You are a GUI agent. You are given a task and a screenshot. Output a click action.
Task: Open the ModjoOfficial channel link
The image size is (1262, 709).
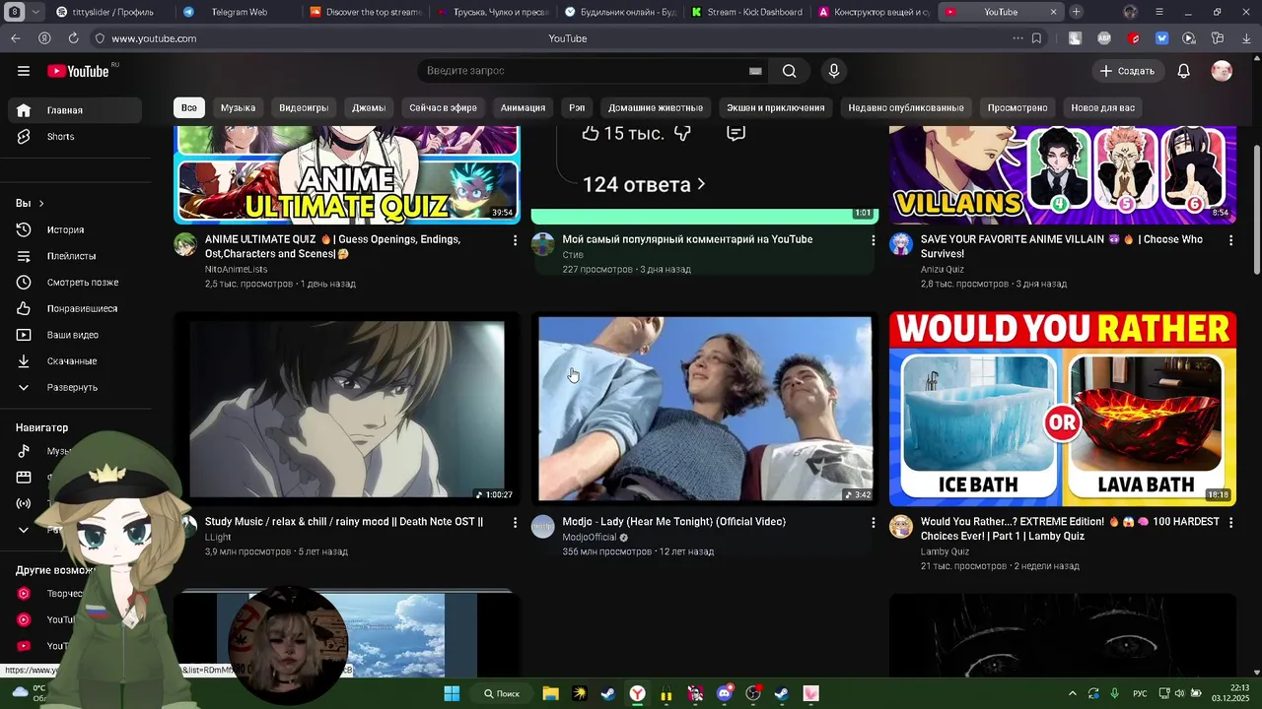click(589, 538)
